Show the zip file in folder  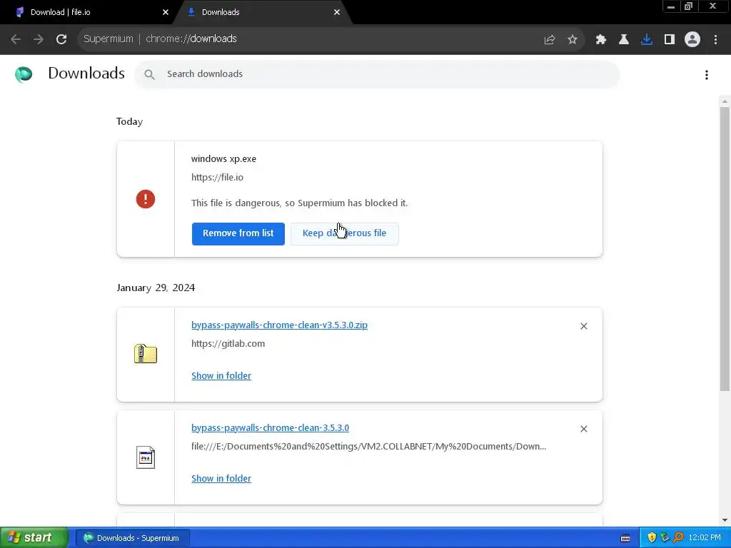click(221, 375)
